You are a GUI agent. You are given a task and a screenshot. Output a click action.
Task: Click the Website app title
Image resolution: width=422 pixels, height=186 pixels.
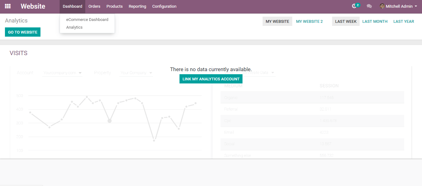pyautogui.click(x=33, y=6)
